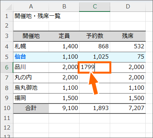This screenshot has height=138, width=153.
Task: Click 福岡's remaining seats cell
Action: pyautogui.click(x=128, y=98)
